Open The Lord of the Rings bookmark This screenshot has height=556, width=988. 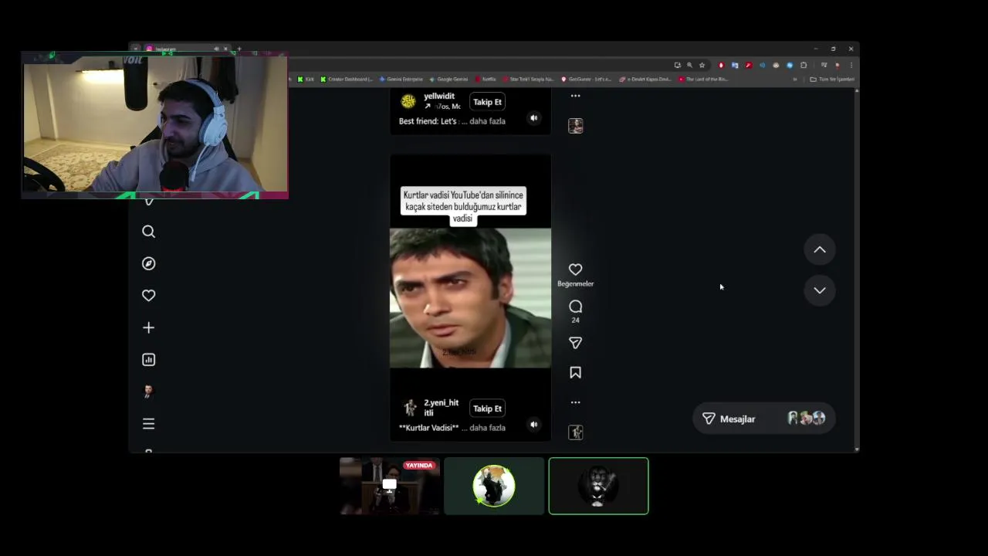click(x=703, y=79)
